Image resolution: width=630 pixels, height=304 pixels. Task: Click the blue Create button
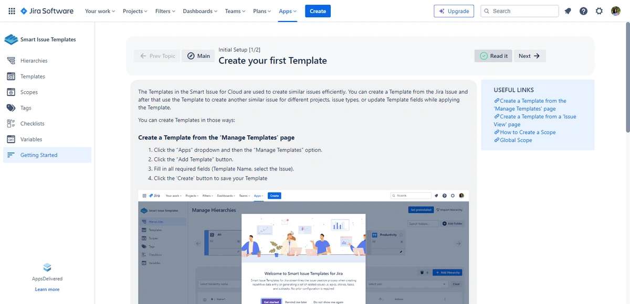tap(318, 11)
